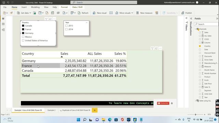
Task: Tick the Profit field checkbox in Fields
Action: pyautogui.click(x=200, y=80)
